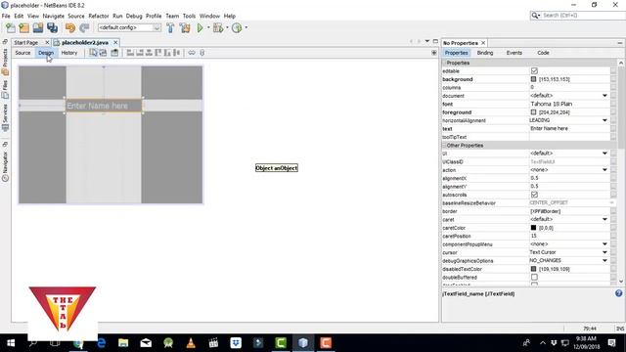Select the Enter Name here text field
Image resolution: width=626 pixels, height=352 pixels.
click(104, 106)
